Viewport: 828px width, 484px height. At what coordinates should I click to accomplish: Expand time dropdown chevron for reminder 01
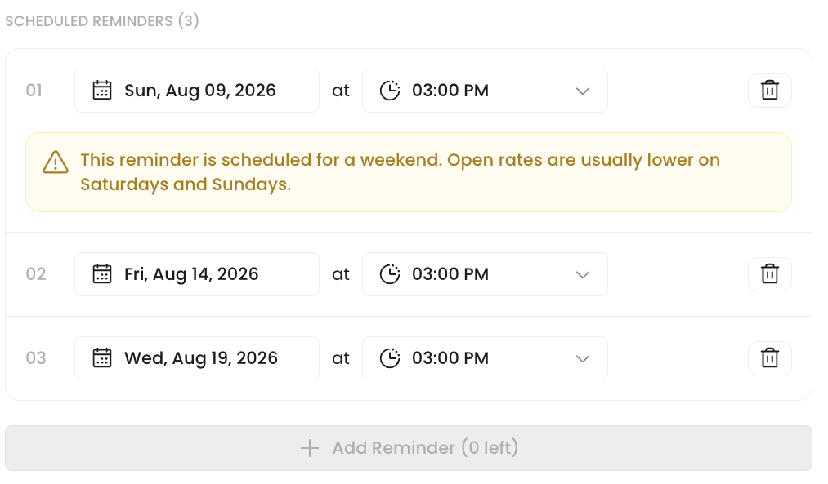point(583,91)
